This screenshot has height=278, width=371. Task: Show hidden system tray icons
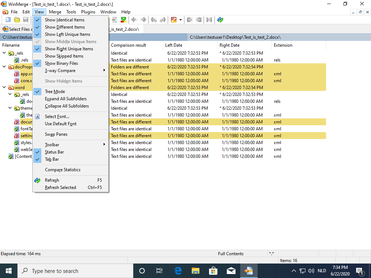point(293,271)
